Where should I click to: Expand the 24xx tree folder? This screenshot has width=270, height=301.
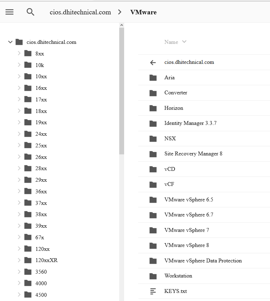point(19,134)
